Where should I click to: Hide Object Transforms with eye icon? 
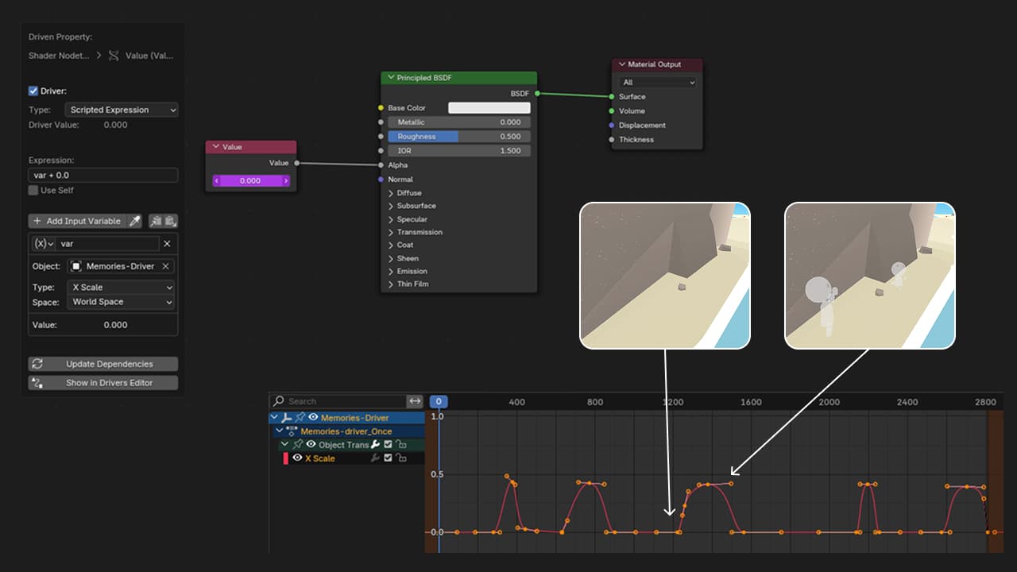click(x=311, y=444)
